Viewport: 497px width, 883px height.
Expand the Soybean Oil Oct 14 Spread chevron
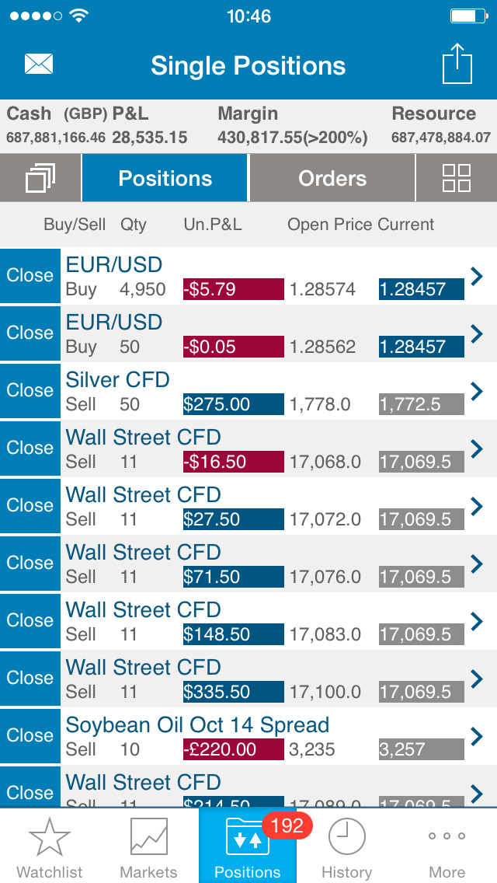[477, 735]
